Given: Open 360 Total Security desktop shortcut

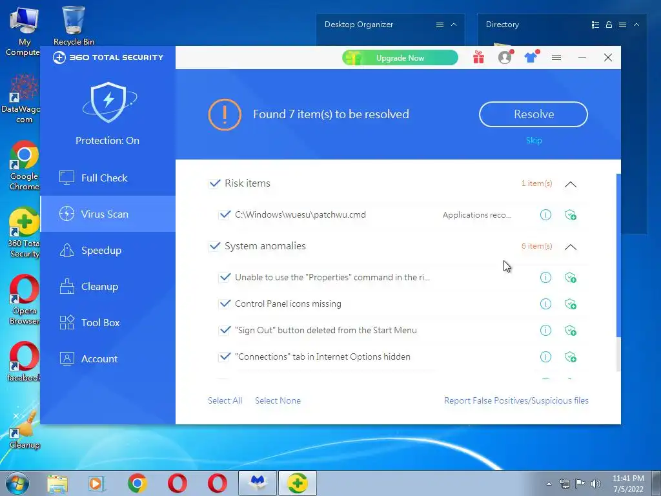Looking at the screenshot, I should 24,232.
